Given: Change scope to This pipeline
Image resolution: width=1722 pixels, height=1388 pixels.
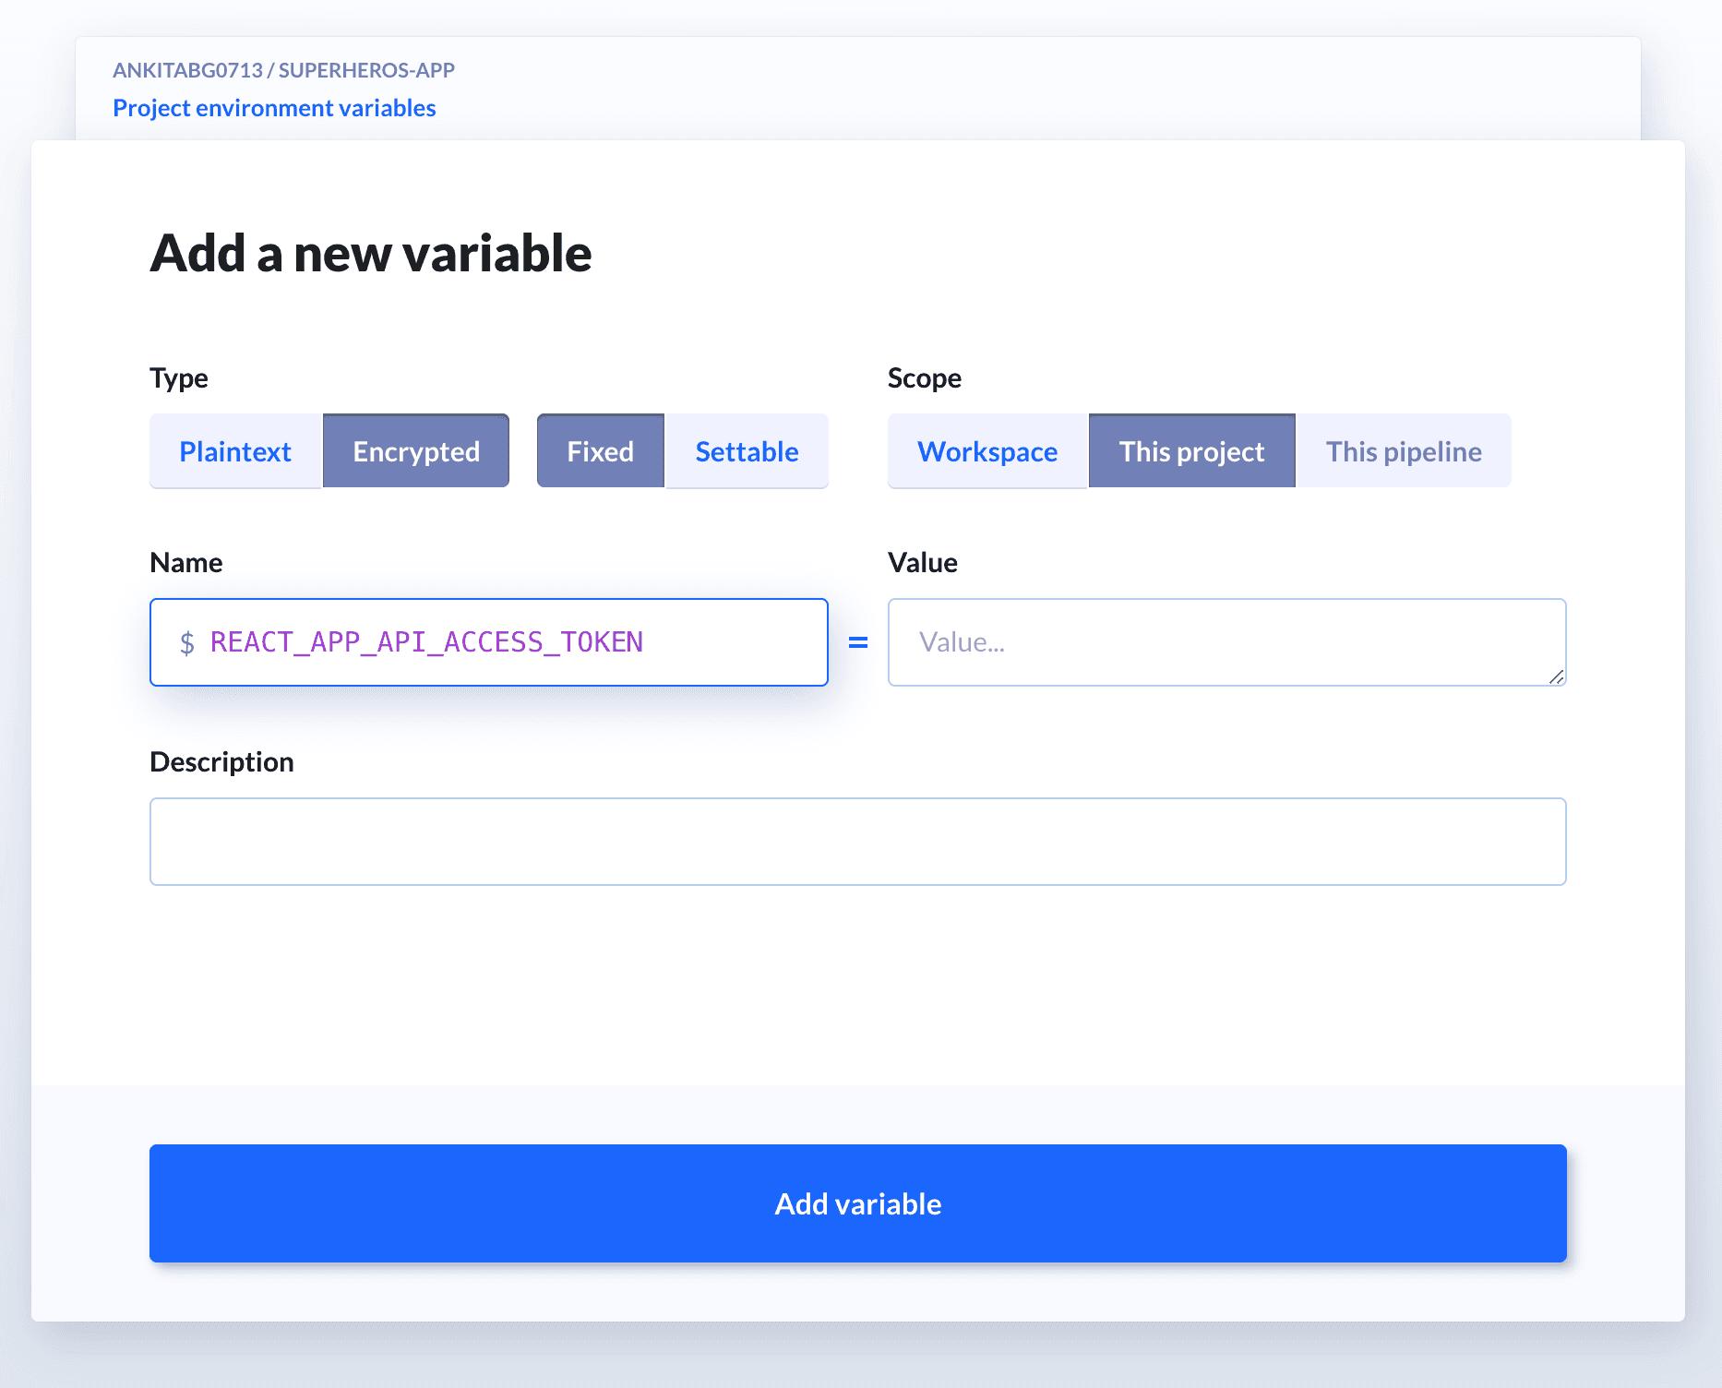Looking at the screenshot, I should tap(1404, 451).
